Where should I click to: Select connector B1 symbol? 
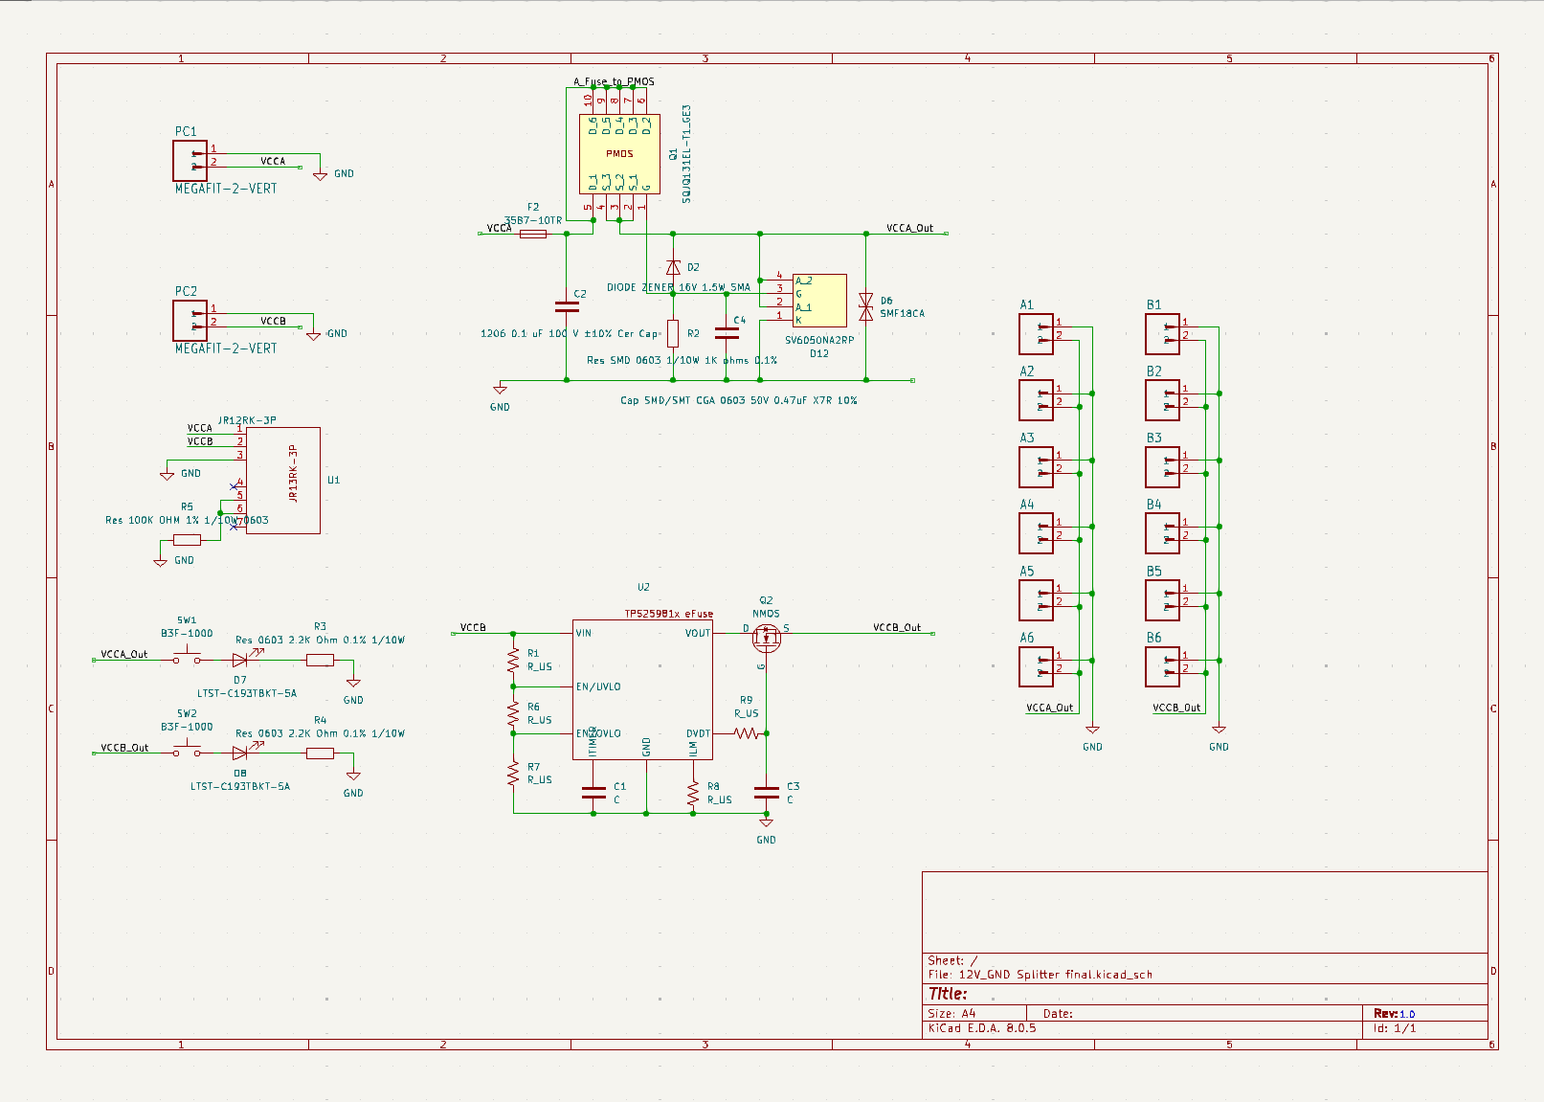(x=1163, y=334)
